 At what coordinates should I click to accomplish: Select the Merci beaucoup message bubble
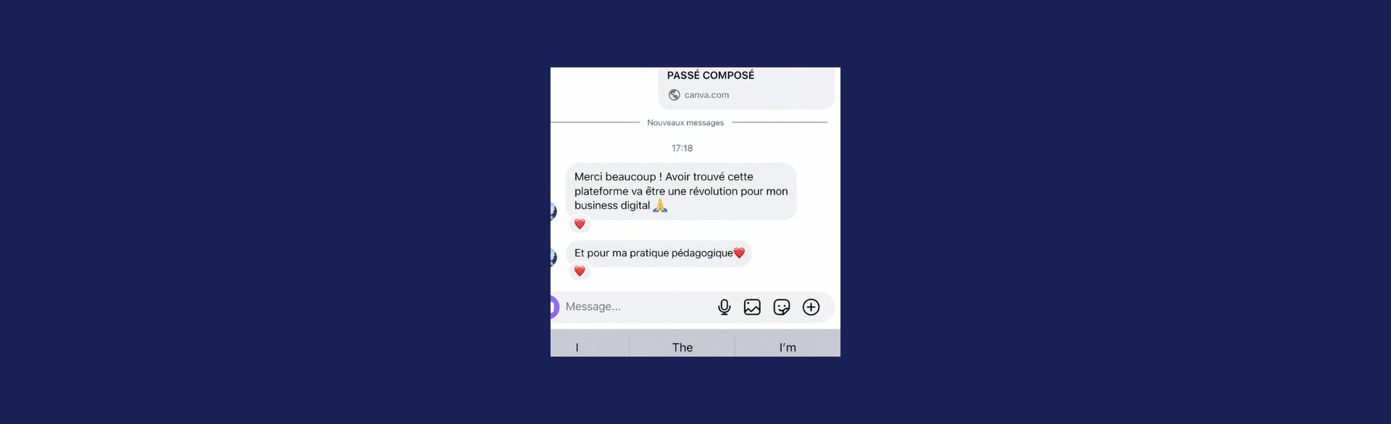pos(681,191)
